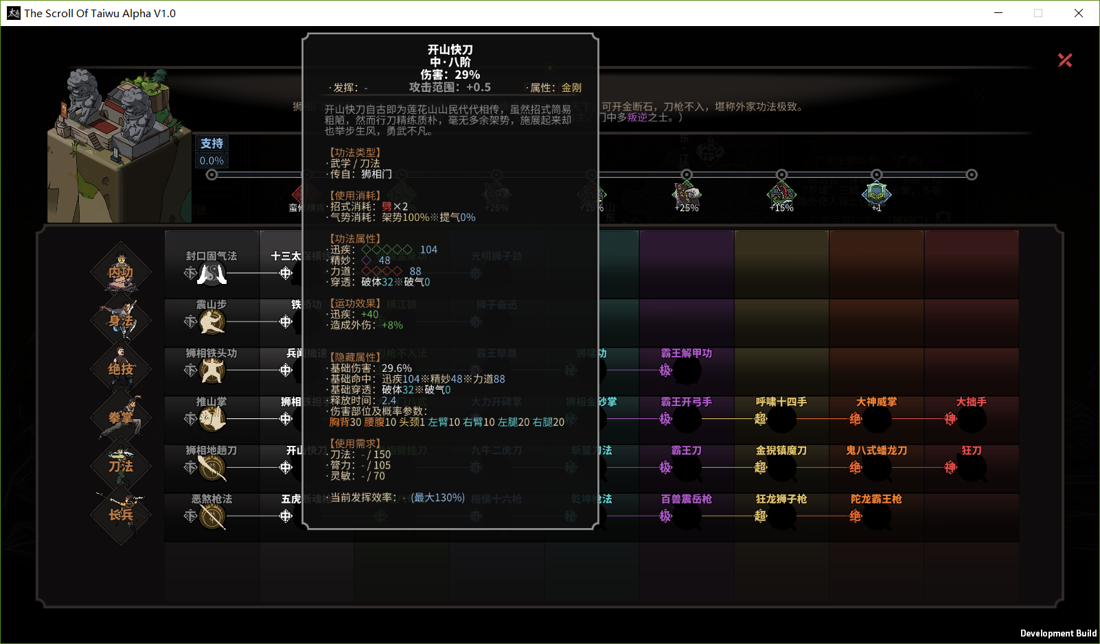The width and height of the screenshot is (1100, 644).
Task: Click the 属性: 金刚 attribute text
Action: tap(555, 88)
